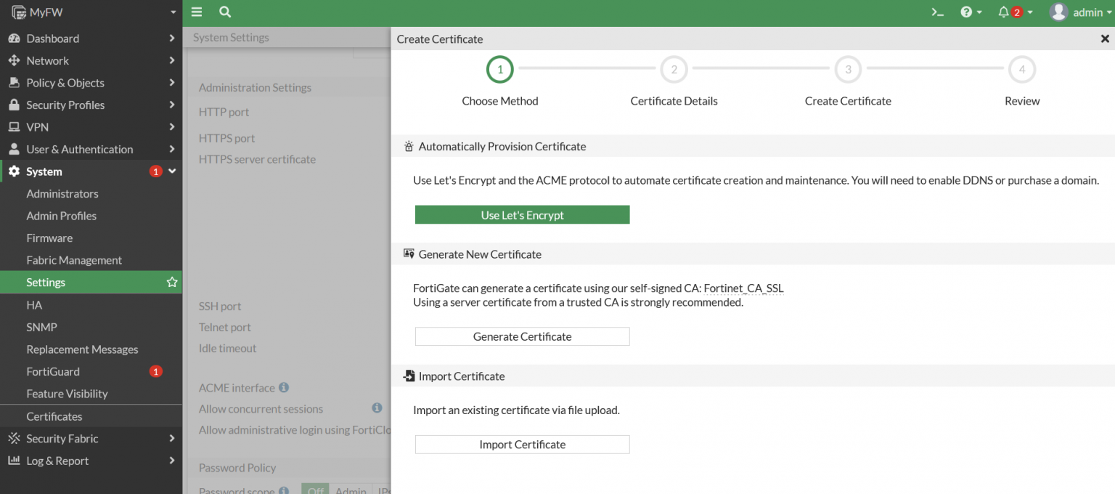Click the admin avatar icon
Screen dimensions: 1115x494
point(1059,12)
